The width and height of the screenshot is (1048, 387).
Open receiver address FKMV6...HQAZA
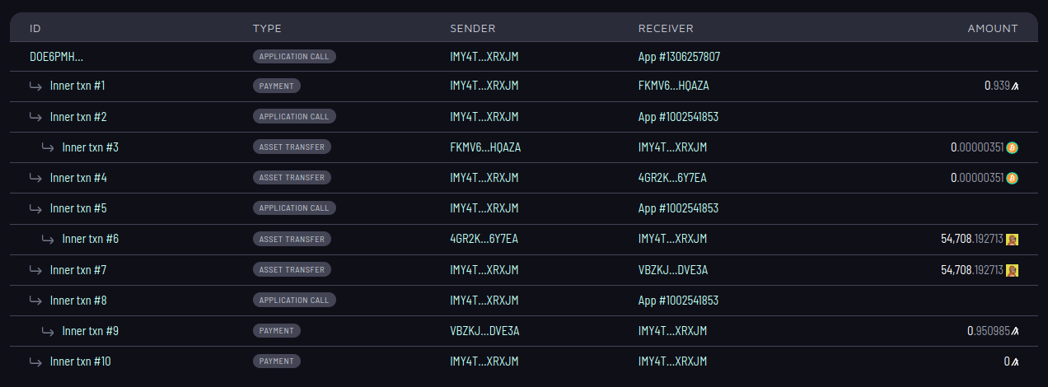pos(673,86)
